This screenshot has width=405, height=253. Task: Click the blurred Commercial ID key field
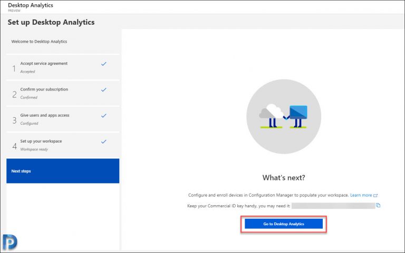(x=333, y=206)
